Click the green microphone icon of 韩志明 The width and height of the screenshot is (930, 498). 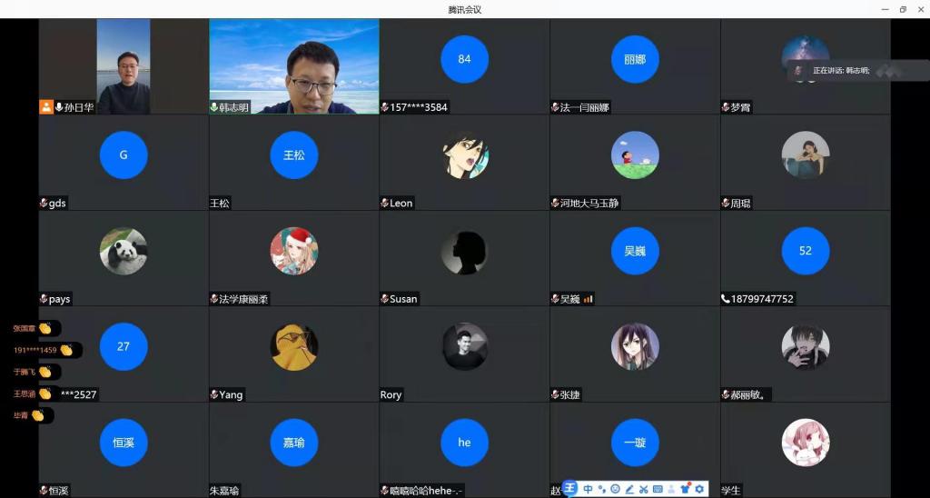(x=214, y=107)
